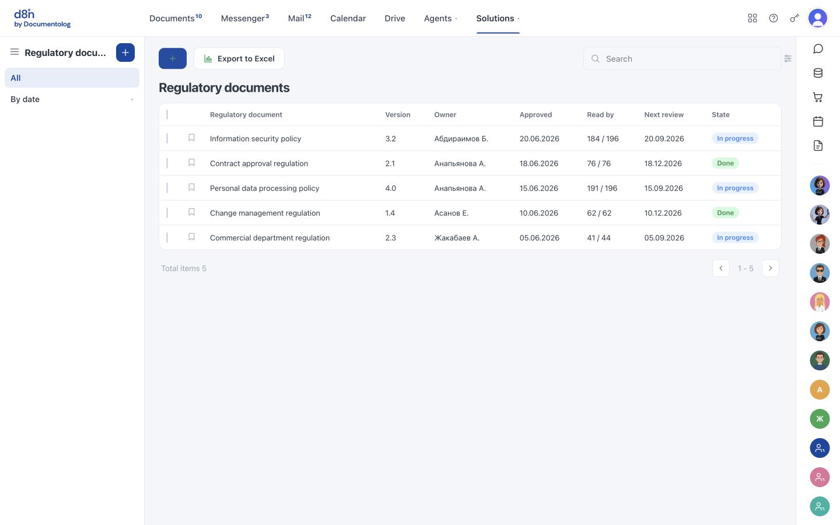Open the search filter settings icon
The width and height of the screenshot is (840, 525).
(788, 58)
